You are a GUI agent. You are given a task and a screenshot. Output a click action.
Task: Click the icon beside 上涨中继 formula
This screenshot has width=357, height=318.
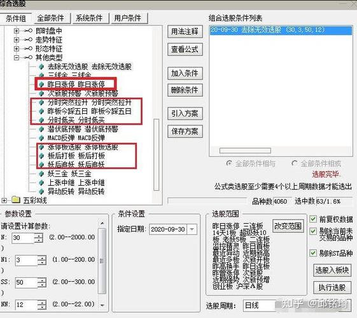[x=41, y=183]
